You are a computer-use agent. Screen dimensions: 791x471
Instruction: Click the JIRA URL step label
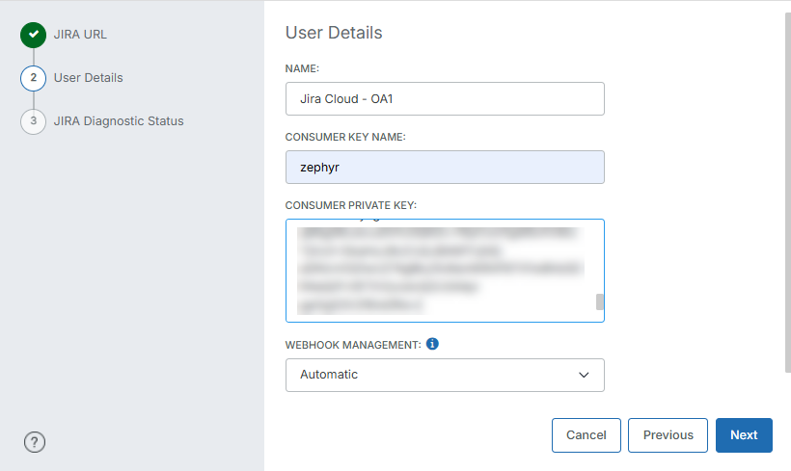coord(80,35)
